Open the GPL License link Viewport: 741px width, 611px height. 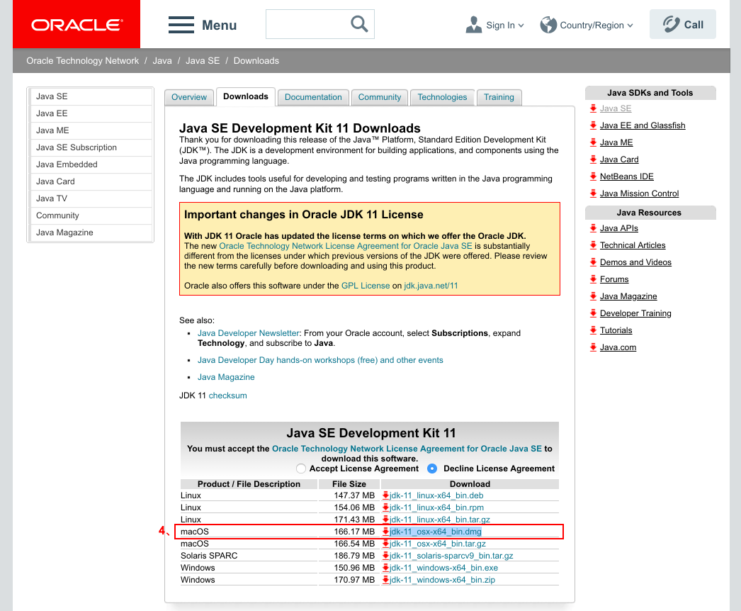point(366,286)
